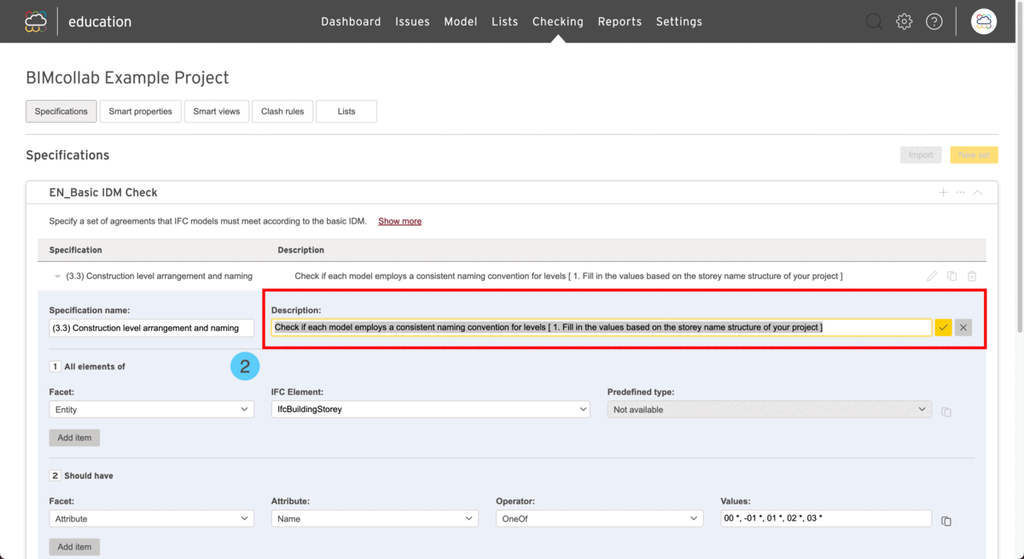The height and width of the screenshot is (559, 1024).
Task: Click Add item under All elements of
Action: click(x=75, y=438)
